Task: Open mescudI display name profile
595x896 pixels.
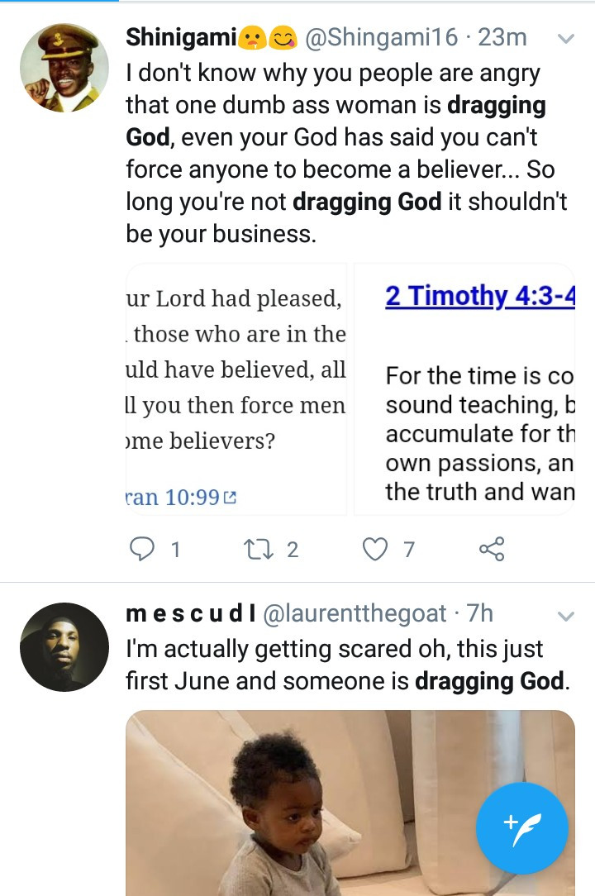Action: click(190, 613)
